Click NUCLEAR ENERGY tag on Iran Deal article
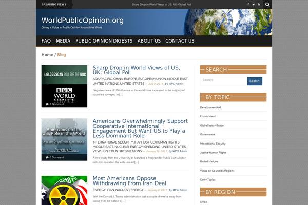Viewport: 308px width, 205px height. tap(129, 190)
